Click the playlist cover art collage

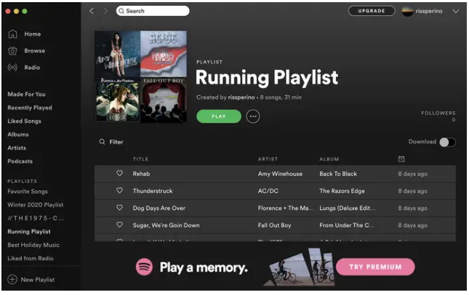coord(140,77)
